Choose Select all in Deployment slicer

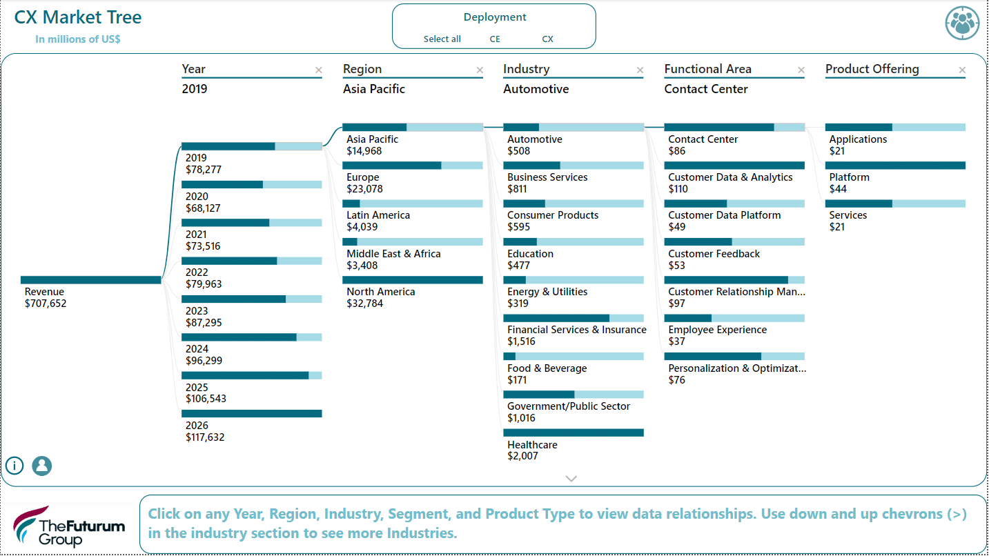coord(442,39)
